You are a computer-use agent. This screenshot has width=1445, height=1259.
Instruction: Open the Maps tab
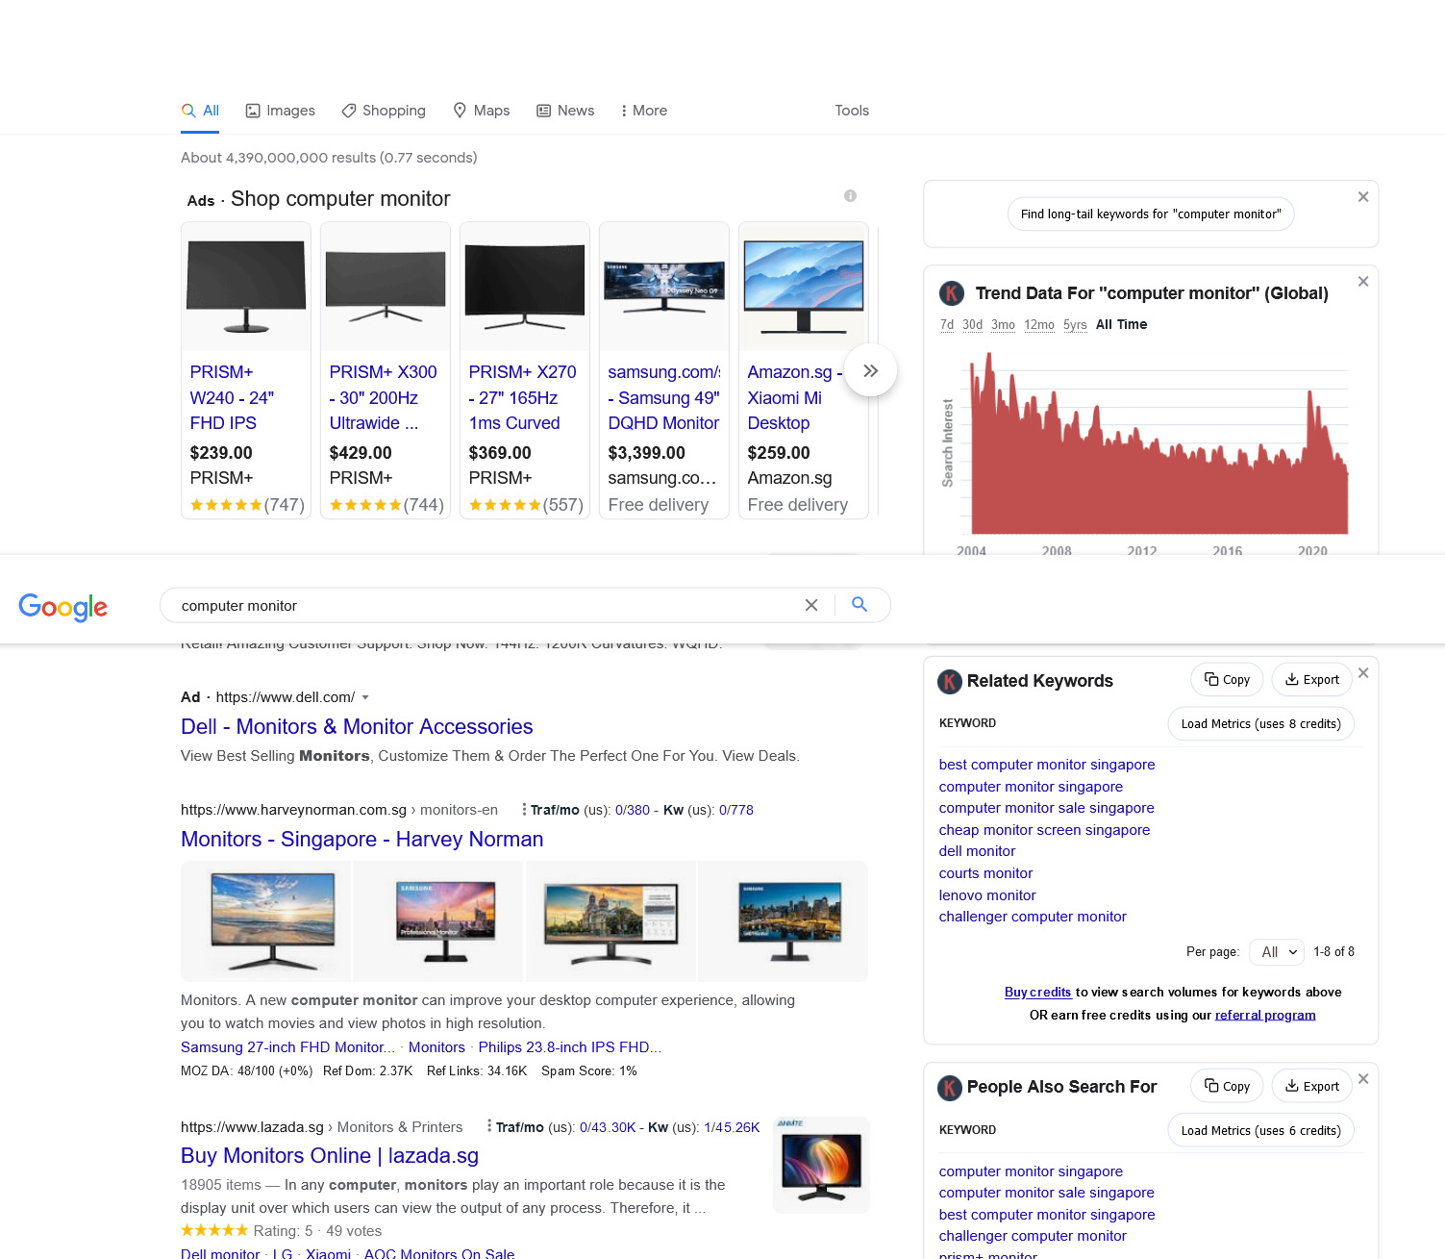481,111
